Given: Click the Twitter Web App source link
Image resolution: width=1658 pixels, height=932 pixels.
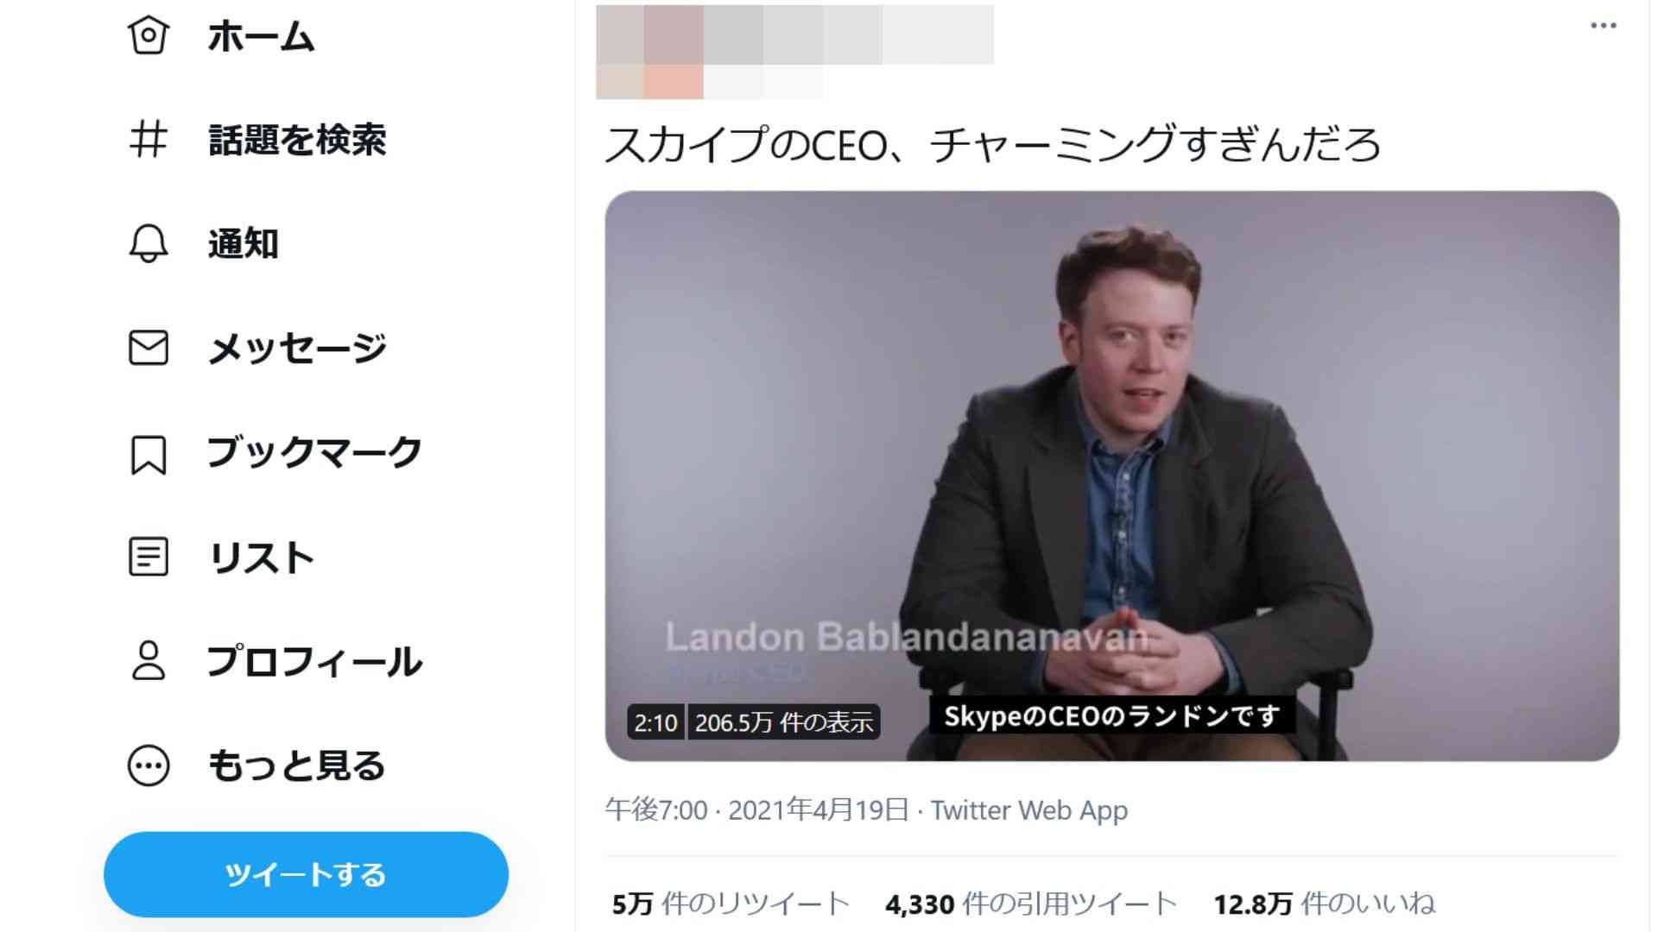Looking at the screenshot, I should pyautogui.click(x=1028, y=810).
